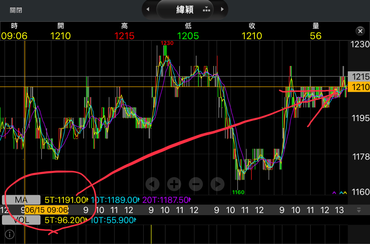Open the VOL indicator settings
The image size is (370, 244).
coord(21,220)
